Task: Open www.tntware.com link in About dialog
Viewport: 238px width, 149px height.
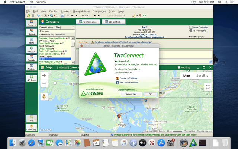Action: tap(94, 89)
